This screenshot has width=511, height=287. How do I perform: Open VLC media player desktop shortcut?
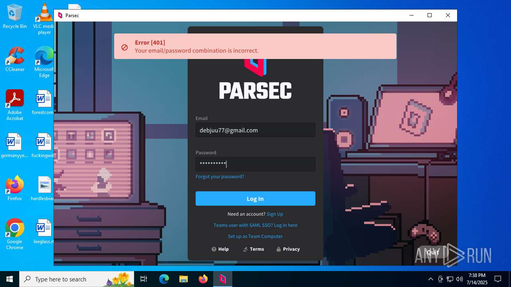point(44,19)
